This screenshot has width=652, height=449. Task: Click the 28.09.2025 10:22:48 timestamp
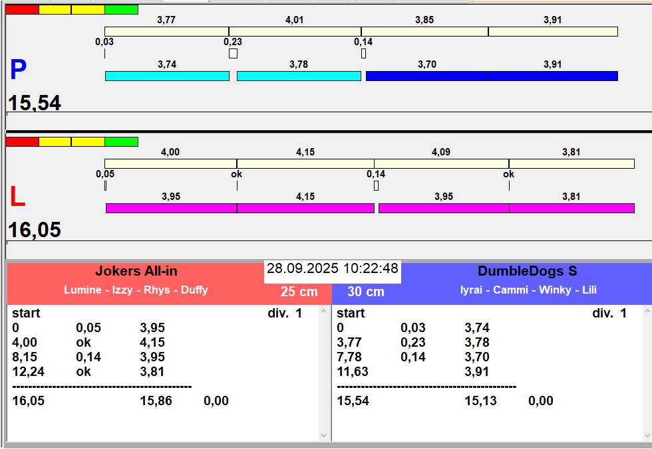(333, 268)
